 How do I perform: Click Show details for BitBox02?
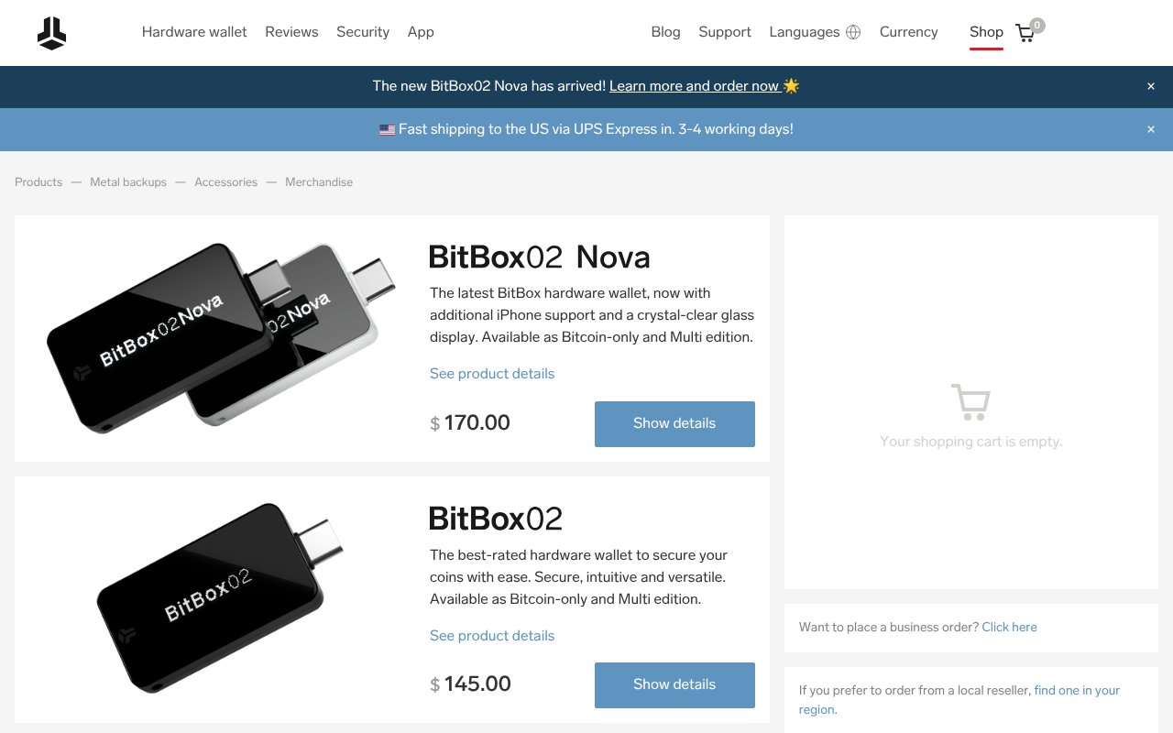pyautogui.click(x=674, y=684)
